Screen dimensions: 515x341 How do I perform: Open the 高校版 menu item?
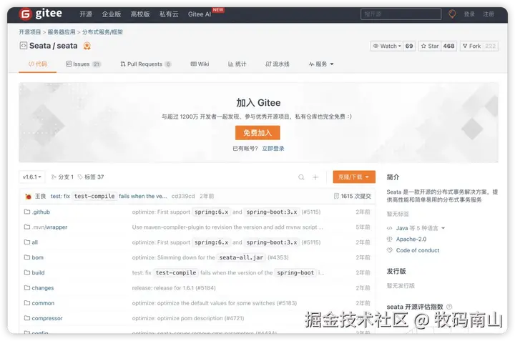click(x=140, y=14)
